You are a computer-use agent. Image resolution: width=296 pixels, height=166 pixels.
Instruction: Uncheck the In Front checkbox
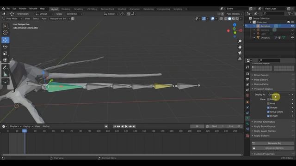click(x=268, y=116)
